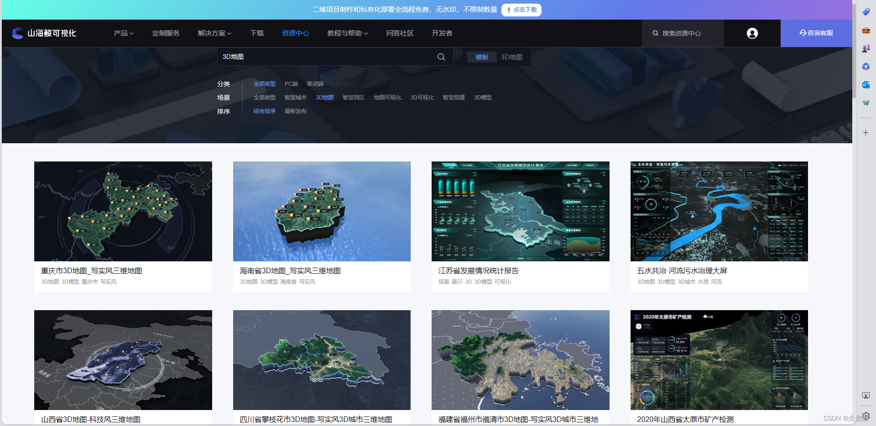This screenshot has width=876, height=426.
Task: Click title 2020年山西省太原市矿产检测
Action: pyautogui.click(x=685, y=420)
